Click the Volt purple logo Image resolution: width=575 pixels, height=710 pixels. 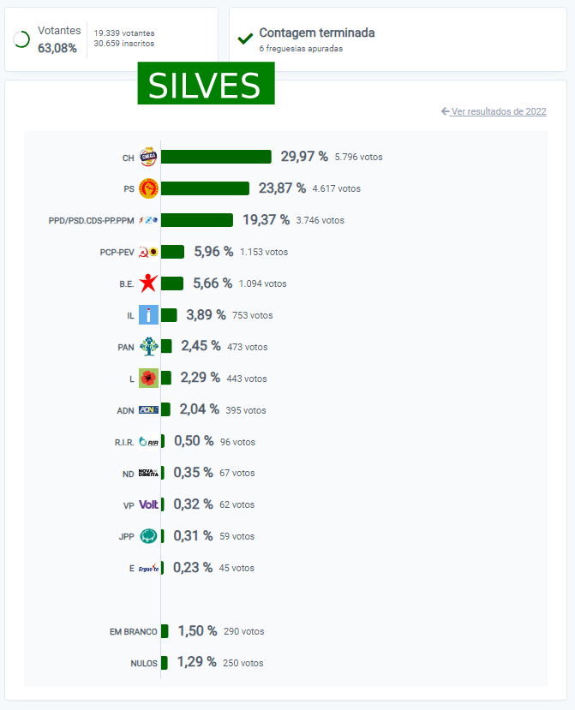click(x=148, y=504)
